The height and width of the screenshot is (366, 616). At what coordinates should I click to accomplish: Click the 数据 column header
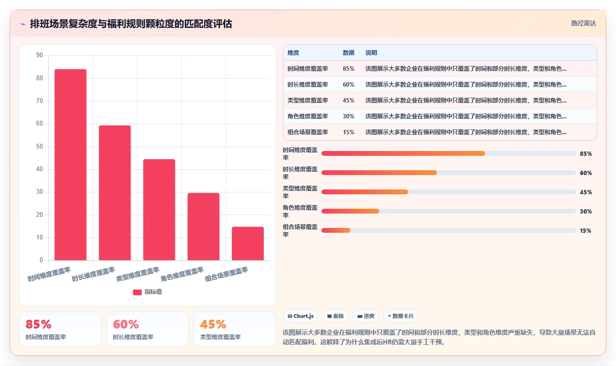[x=348, y=52]
